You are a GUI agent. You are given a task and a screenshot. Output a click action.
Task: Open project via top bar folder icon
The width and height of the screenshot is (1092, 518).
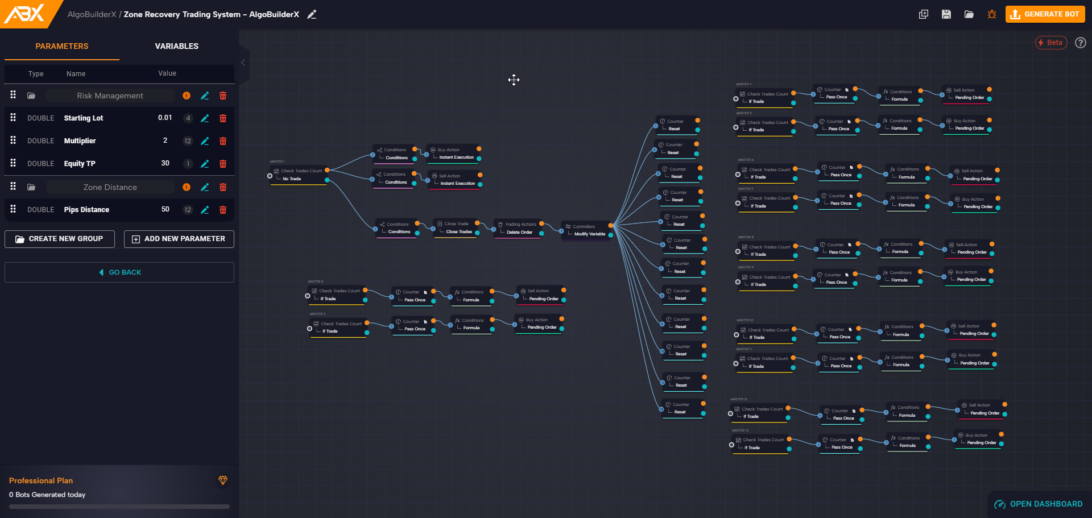[969, 14]
